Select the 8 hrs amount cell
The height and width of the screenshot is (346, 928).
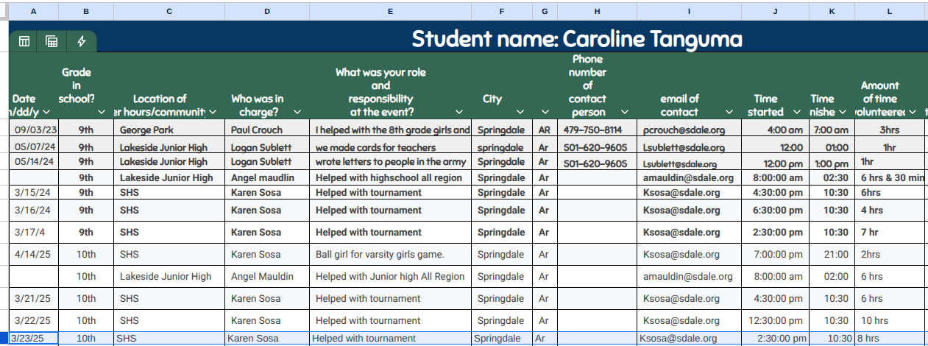point(889,339)
